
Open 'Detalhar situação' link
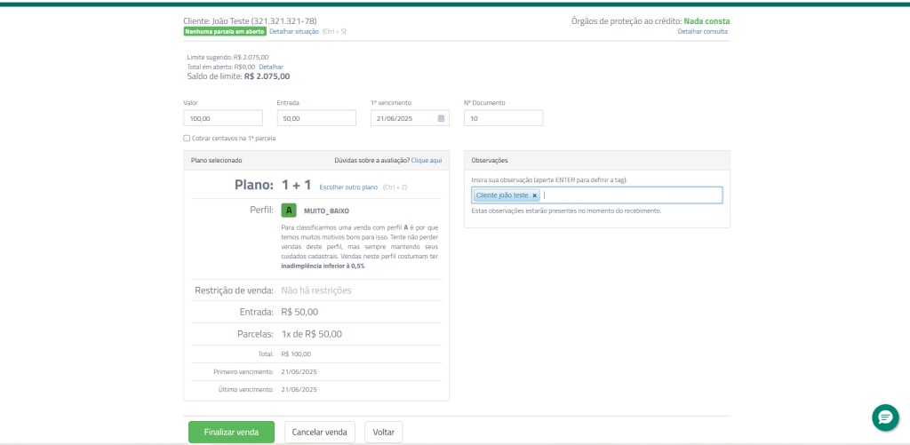pyautogui.click(x=295, y=31)
